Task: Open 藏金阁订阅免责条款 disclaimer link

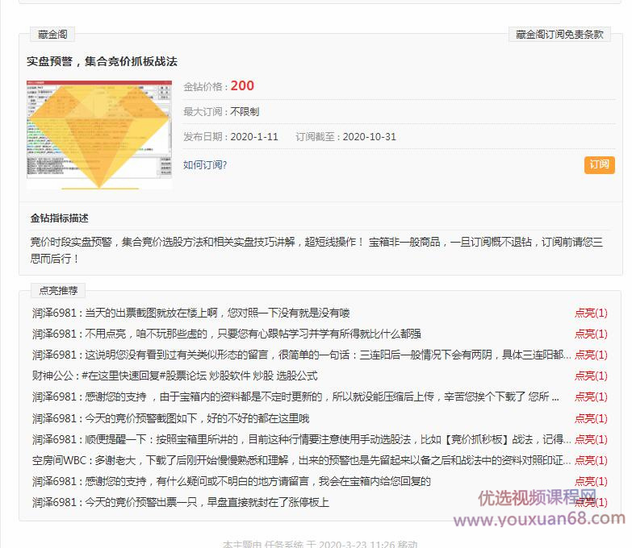Action: tap(559, 35)
